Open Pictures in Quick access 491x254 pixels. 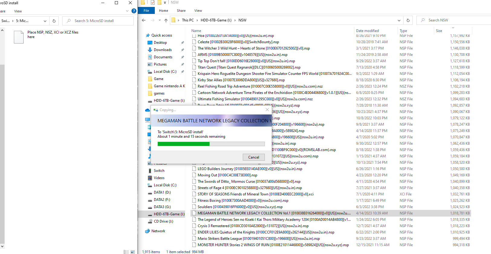pos(160,64)
